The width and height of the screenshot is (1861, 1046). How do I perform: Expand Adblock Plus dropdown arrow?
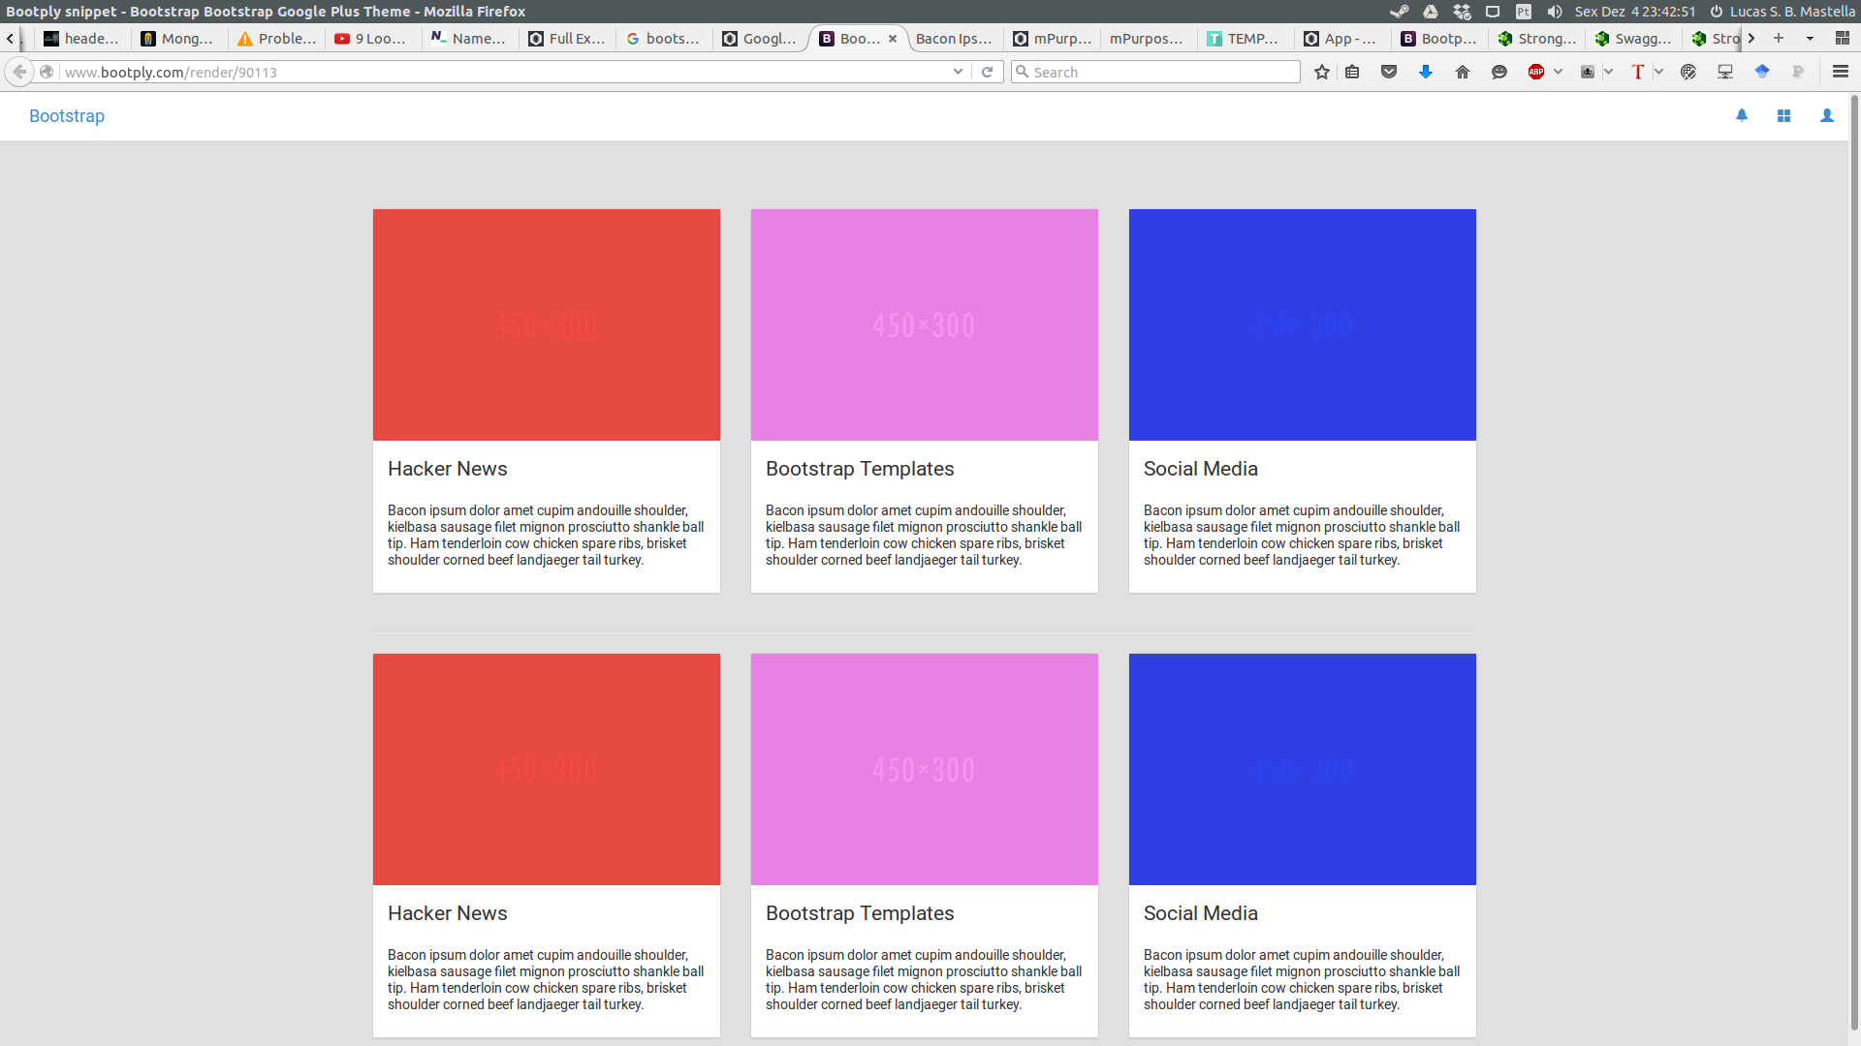1558,72
